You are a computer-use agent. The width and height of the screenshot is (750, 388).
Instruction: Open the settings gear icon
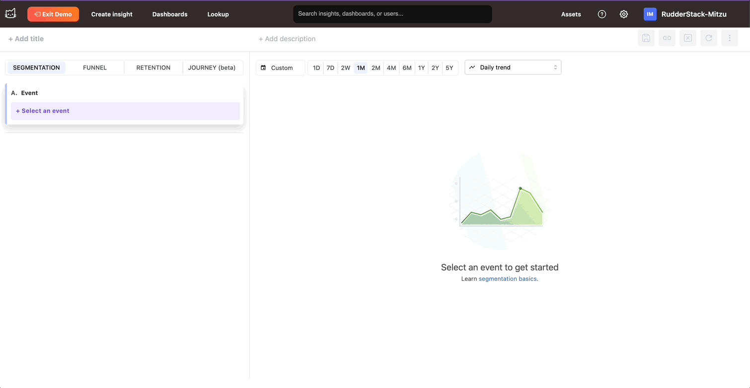click(x=624, y=14)
